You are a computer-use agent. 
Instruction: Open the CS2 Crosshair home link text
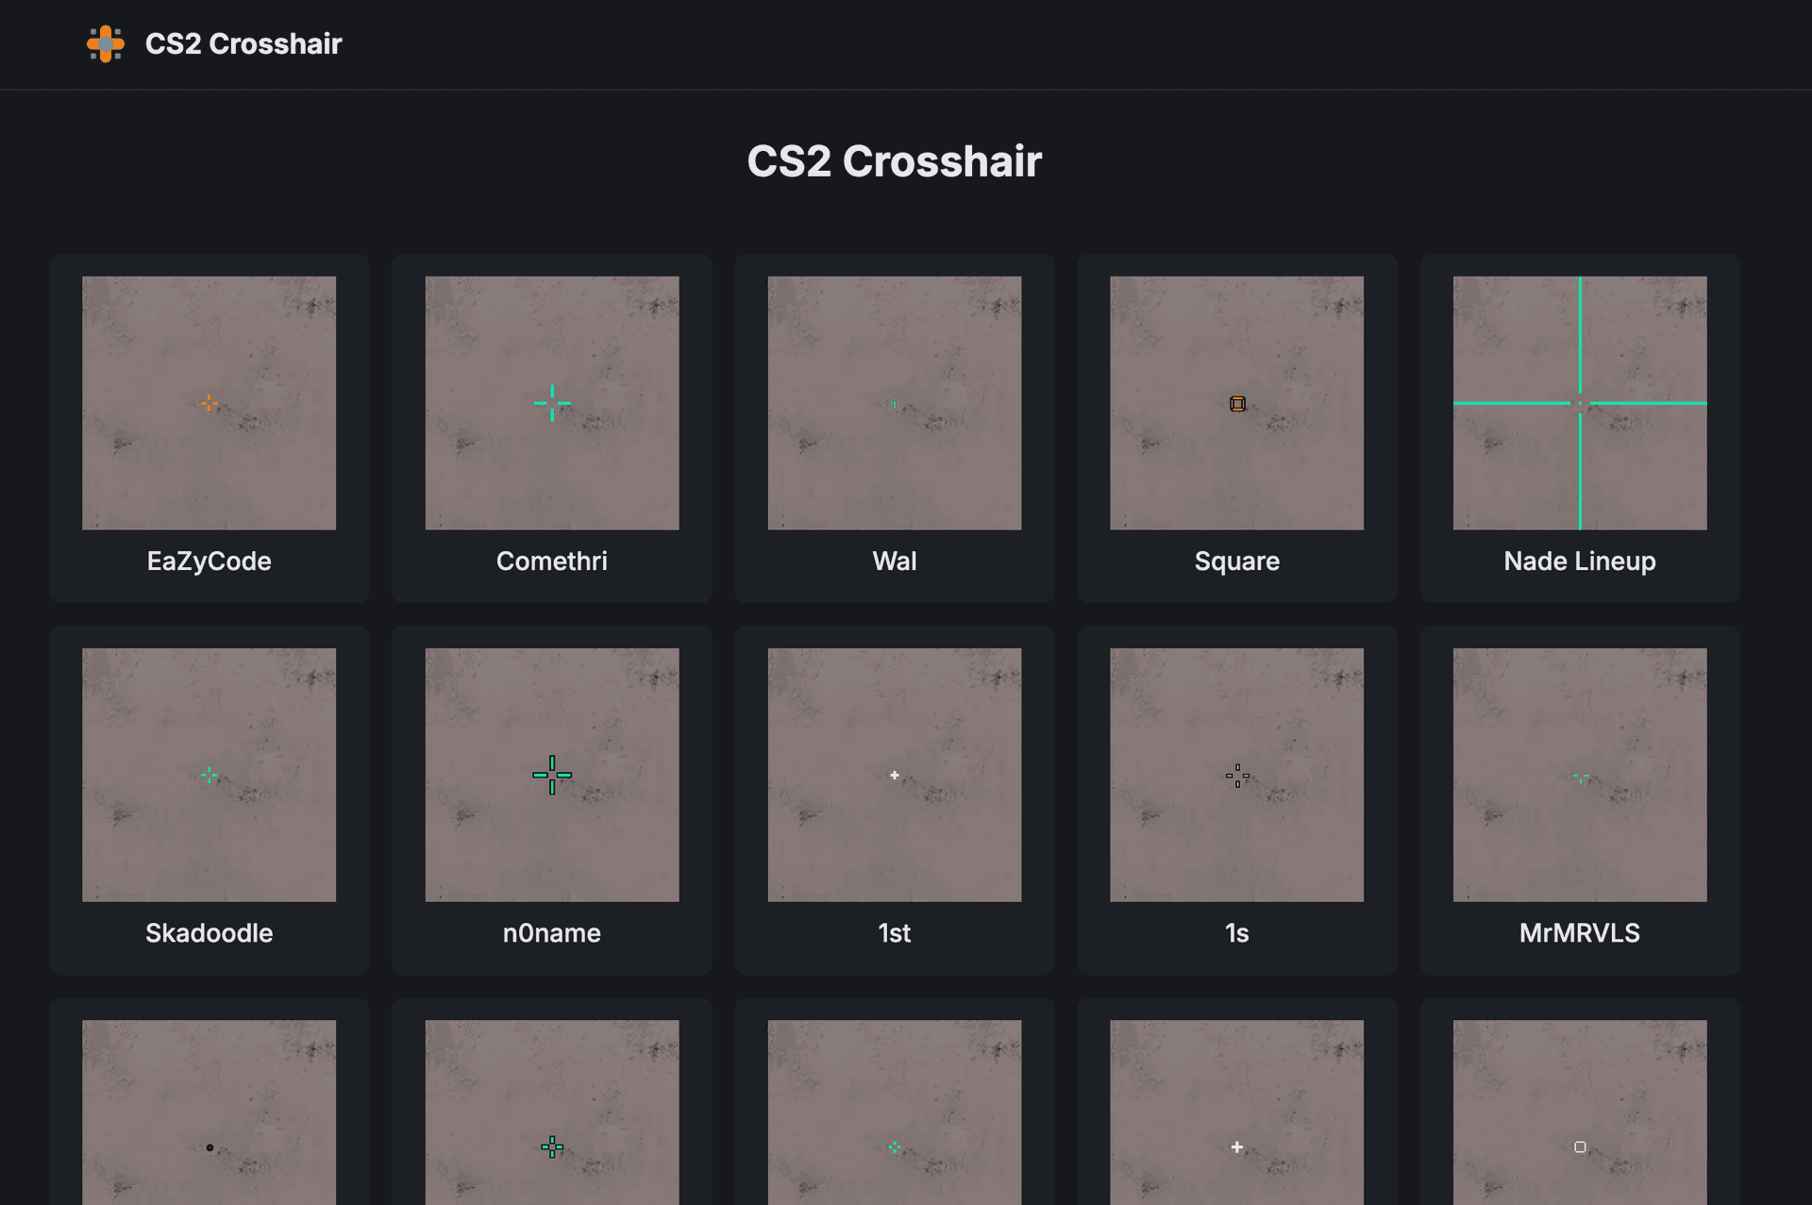pyautogui.click(x=243, y=43)
